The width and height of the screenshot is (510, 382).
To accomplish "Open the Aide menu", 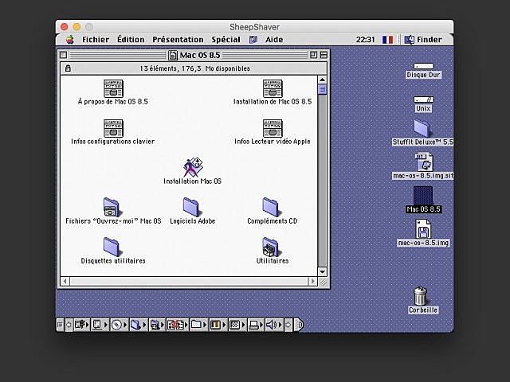I will (274, 40).
